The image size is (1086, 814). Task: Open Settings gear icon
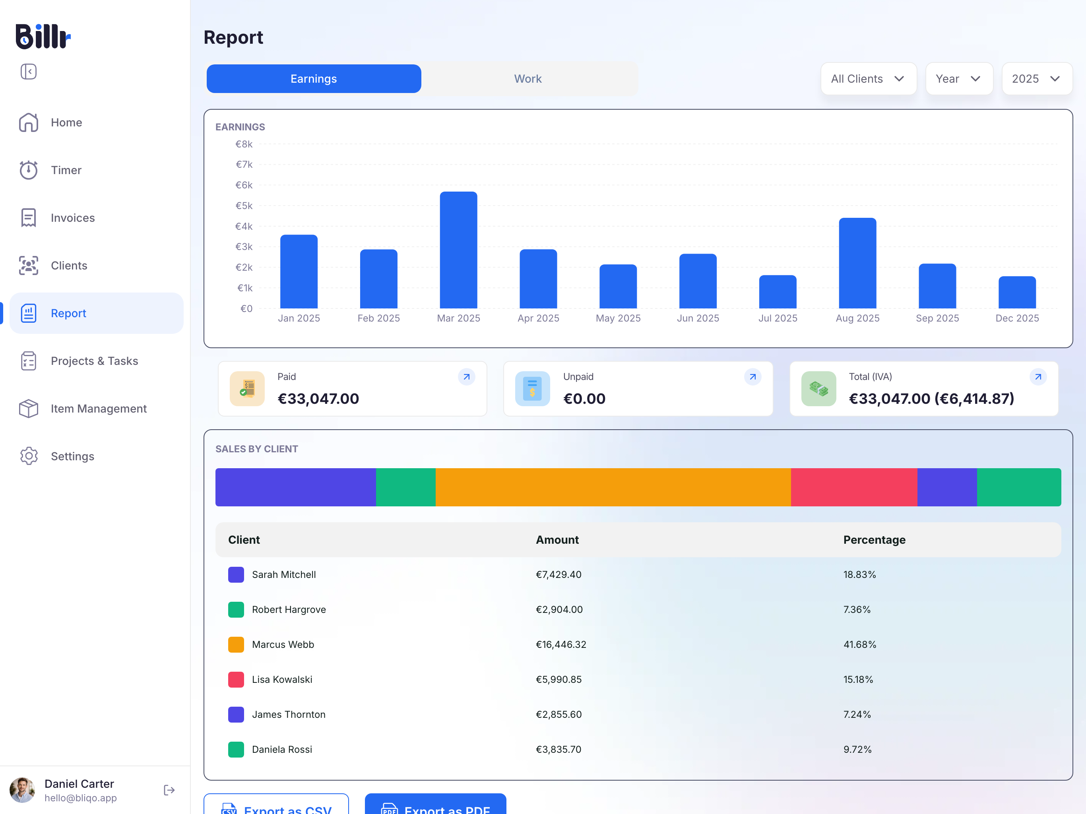click(x=29, y=456)
